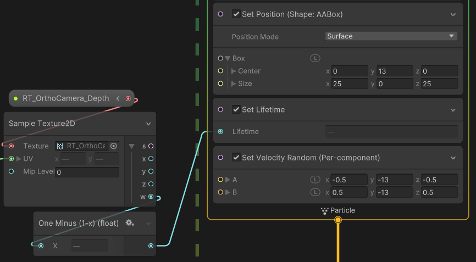Viewport: 476px width, 262px height.
Task: Click the Particle output port
Action: pos(338,220)
